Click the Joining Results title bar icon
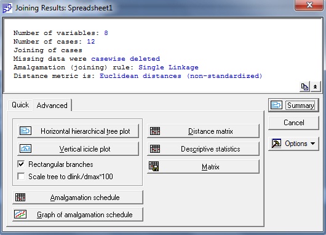This screenshot has width=326, height=235. pos(7,8)
